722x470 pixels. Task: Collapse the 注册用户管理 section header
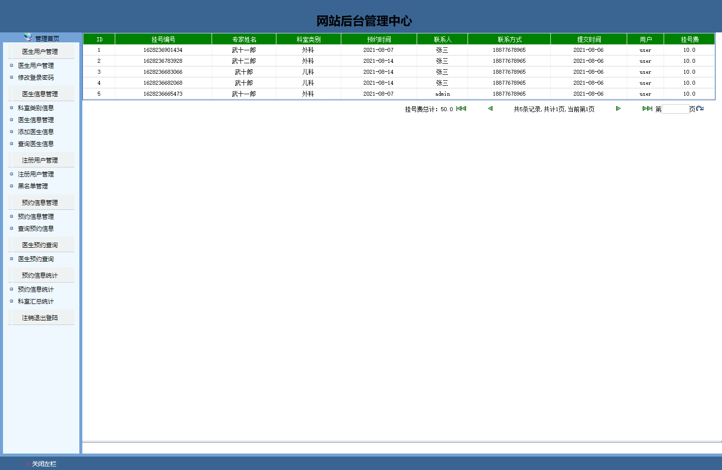pos(41,160)
